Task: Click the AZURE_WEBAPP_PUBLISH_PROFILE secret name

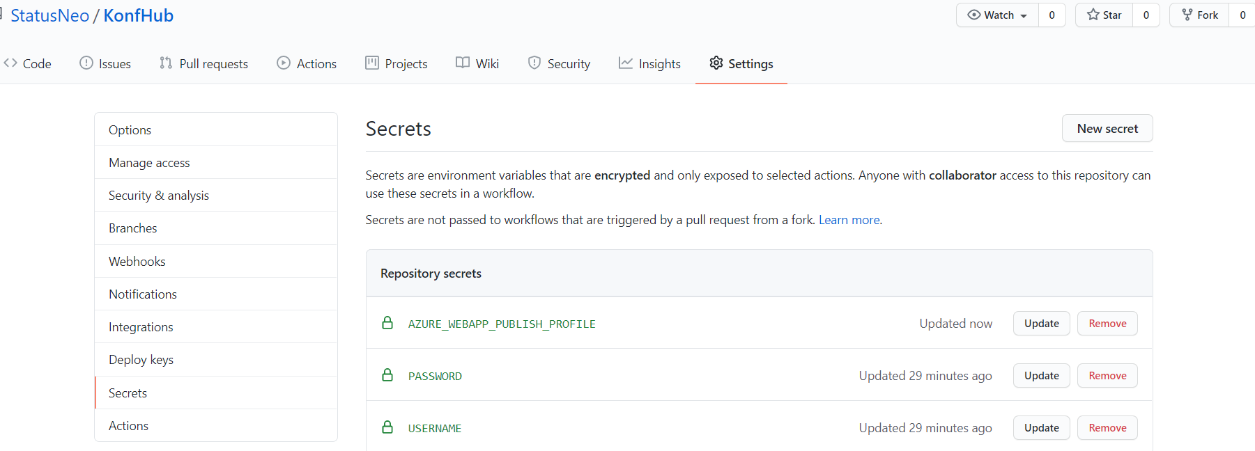Action: click(x=502, y=324)
